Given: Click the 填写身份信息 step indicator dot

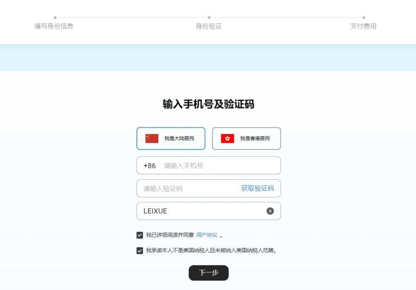Looking at the screenshot, I should coord(54,18).
